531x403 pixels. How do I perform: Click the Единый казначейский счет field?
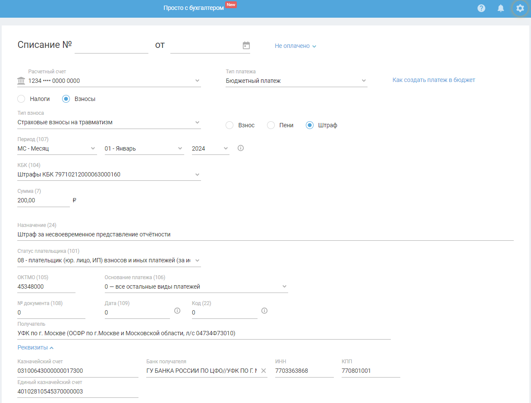click(x=78, y=391)
